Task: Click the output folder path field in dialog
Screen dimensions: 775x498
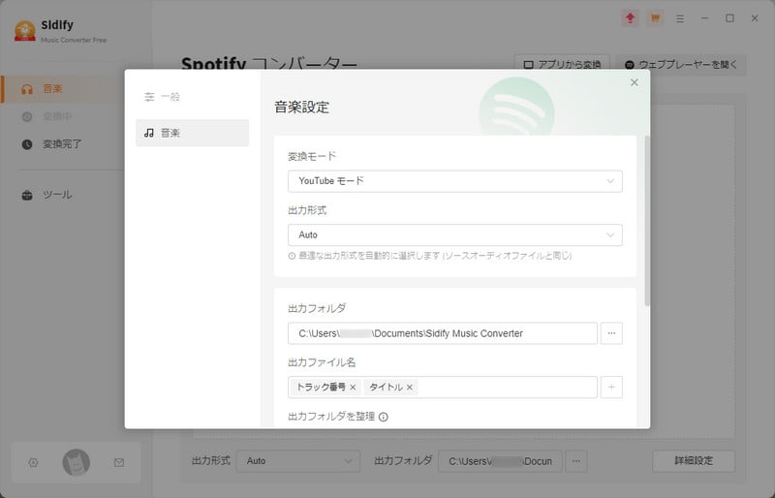Action: click(443, 333)
